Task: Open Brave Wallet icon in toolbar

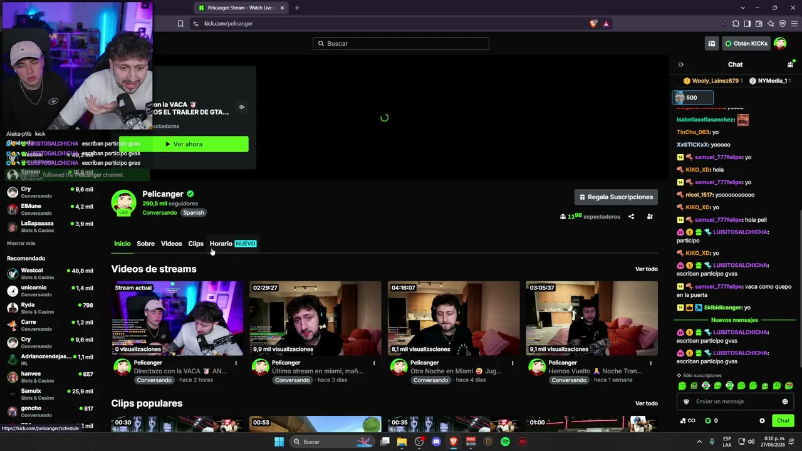Action: [x=759, y=24]
